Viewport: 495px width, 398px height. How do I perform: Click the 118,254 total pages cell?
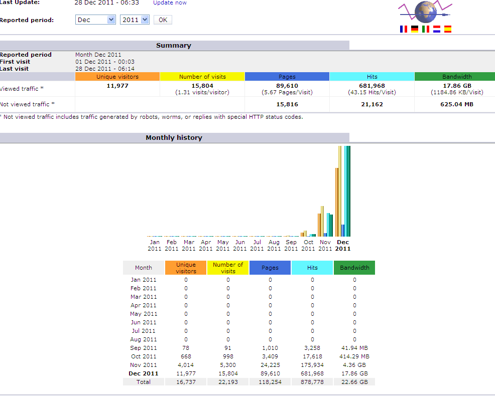click(x=270, y=382)
